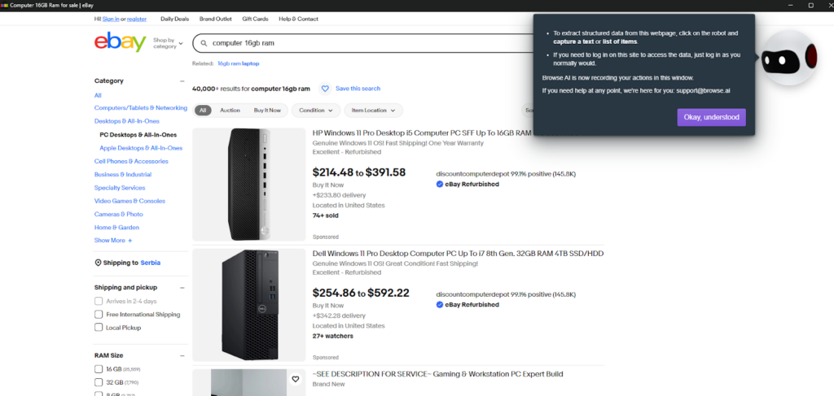Add Gaming & Workstation PC to watchlist heart

click(x=295, y=379)
